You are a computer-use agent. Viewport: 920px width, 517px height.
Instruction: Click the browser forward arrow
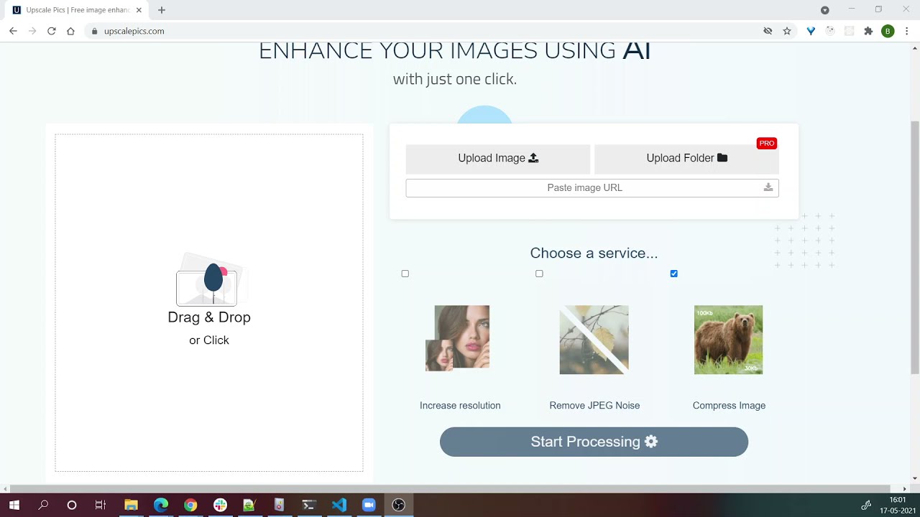pyautogui.click(x=32, y=31)
